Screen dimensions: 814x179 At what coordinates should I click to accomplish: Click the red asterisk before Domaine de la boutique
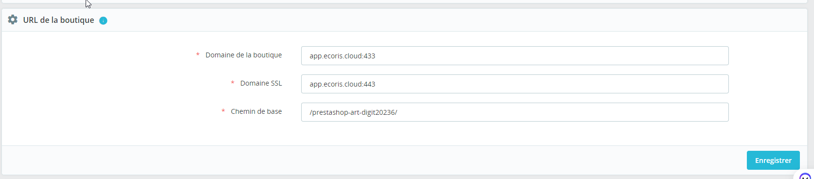coord(198,55)
